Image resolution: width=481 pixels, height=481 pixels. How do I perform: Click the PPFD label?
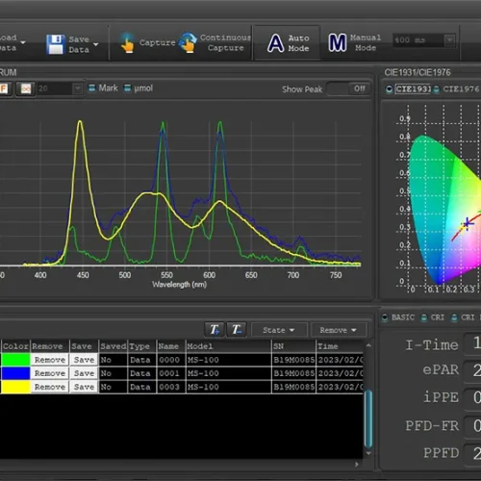coord(442,453)
